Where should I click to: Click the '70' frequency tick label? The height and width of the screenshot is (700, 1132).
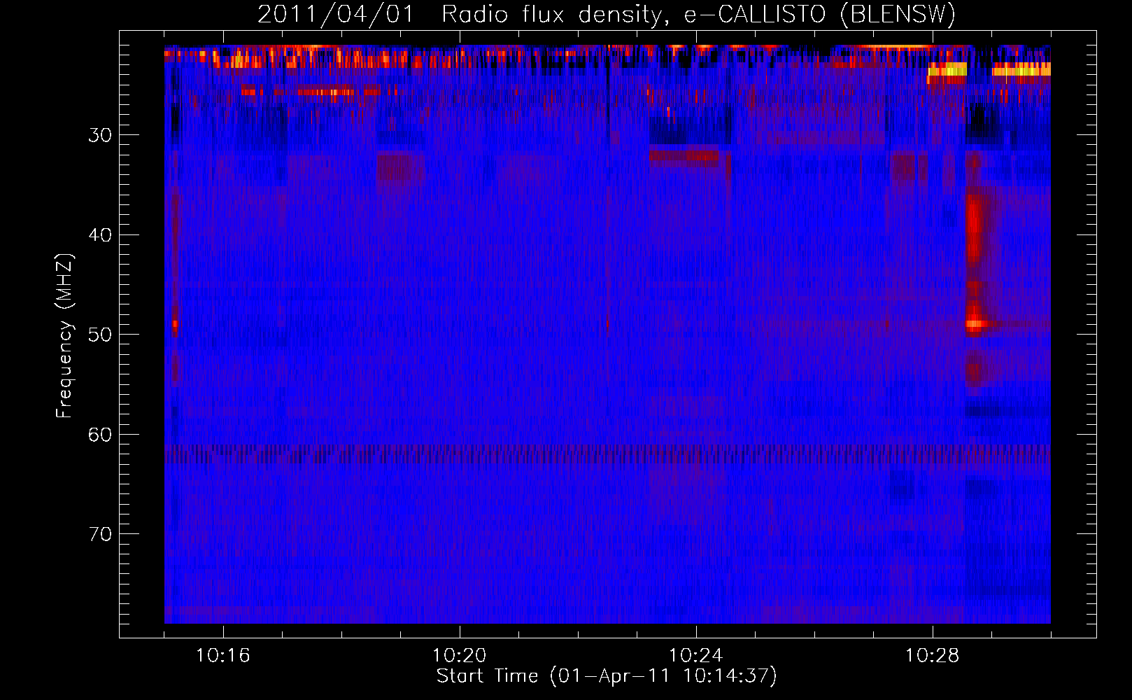coord(100,534)
